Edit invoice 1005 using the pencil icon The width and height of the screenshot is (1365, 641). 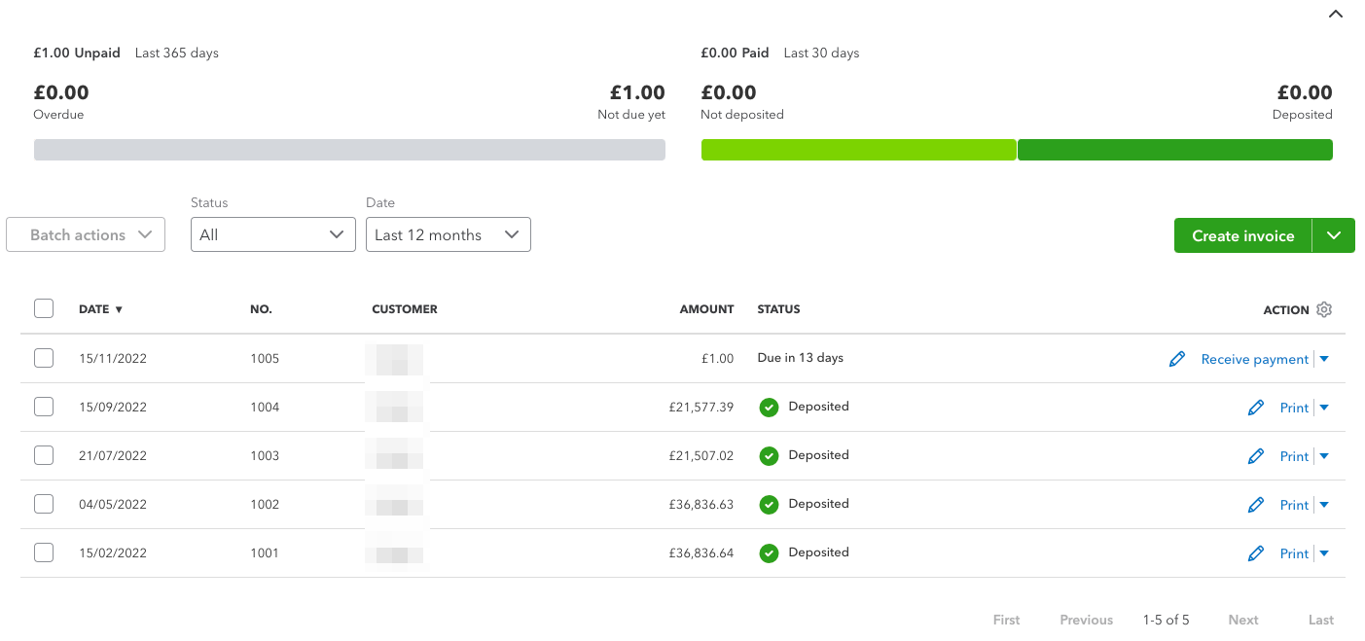[1177, 359]
